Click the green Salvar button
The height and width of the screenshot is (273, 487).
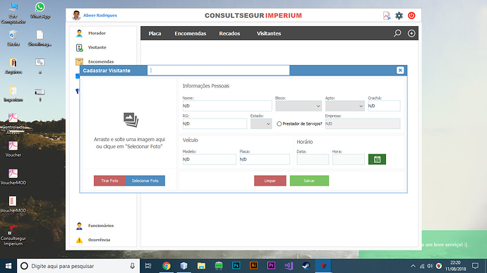coord(309,181)
